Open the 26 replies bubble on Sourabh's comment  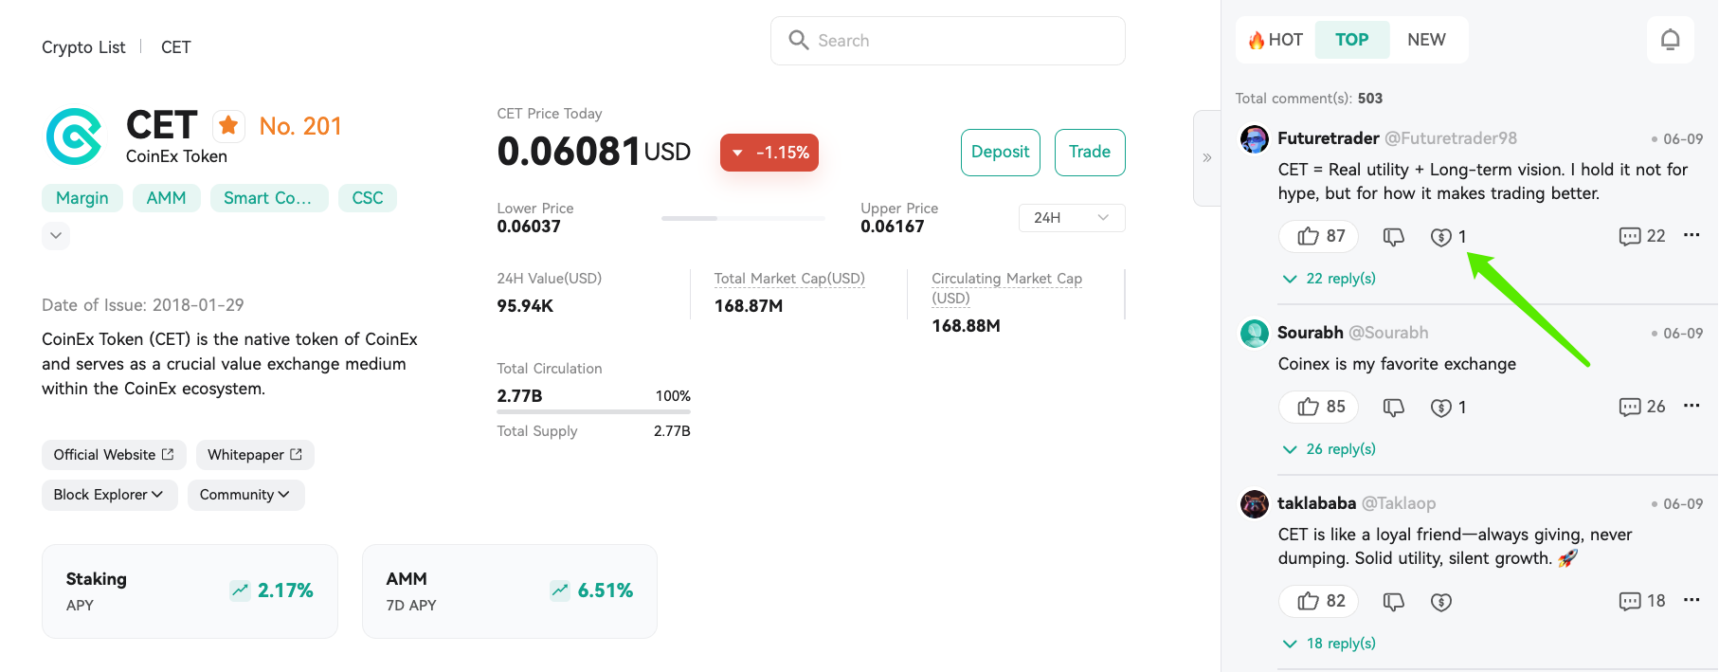coord(1642,407)
